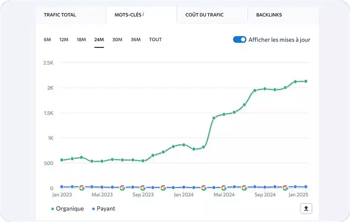
Task: Show all data with TOUT
Action: coord(155,39)
